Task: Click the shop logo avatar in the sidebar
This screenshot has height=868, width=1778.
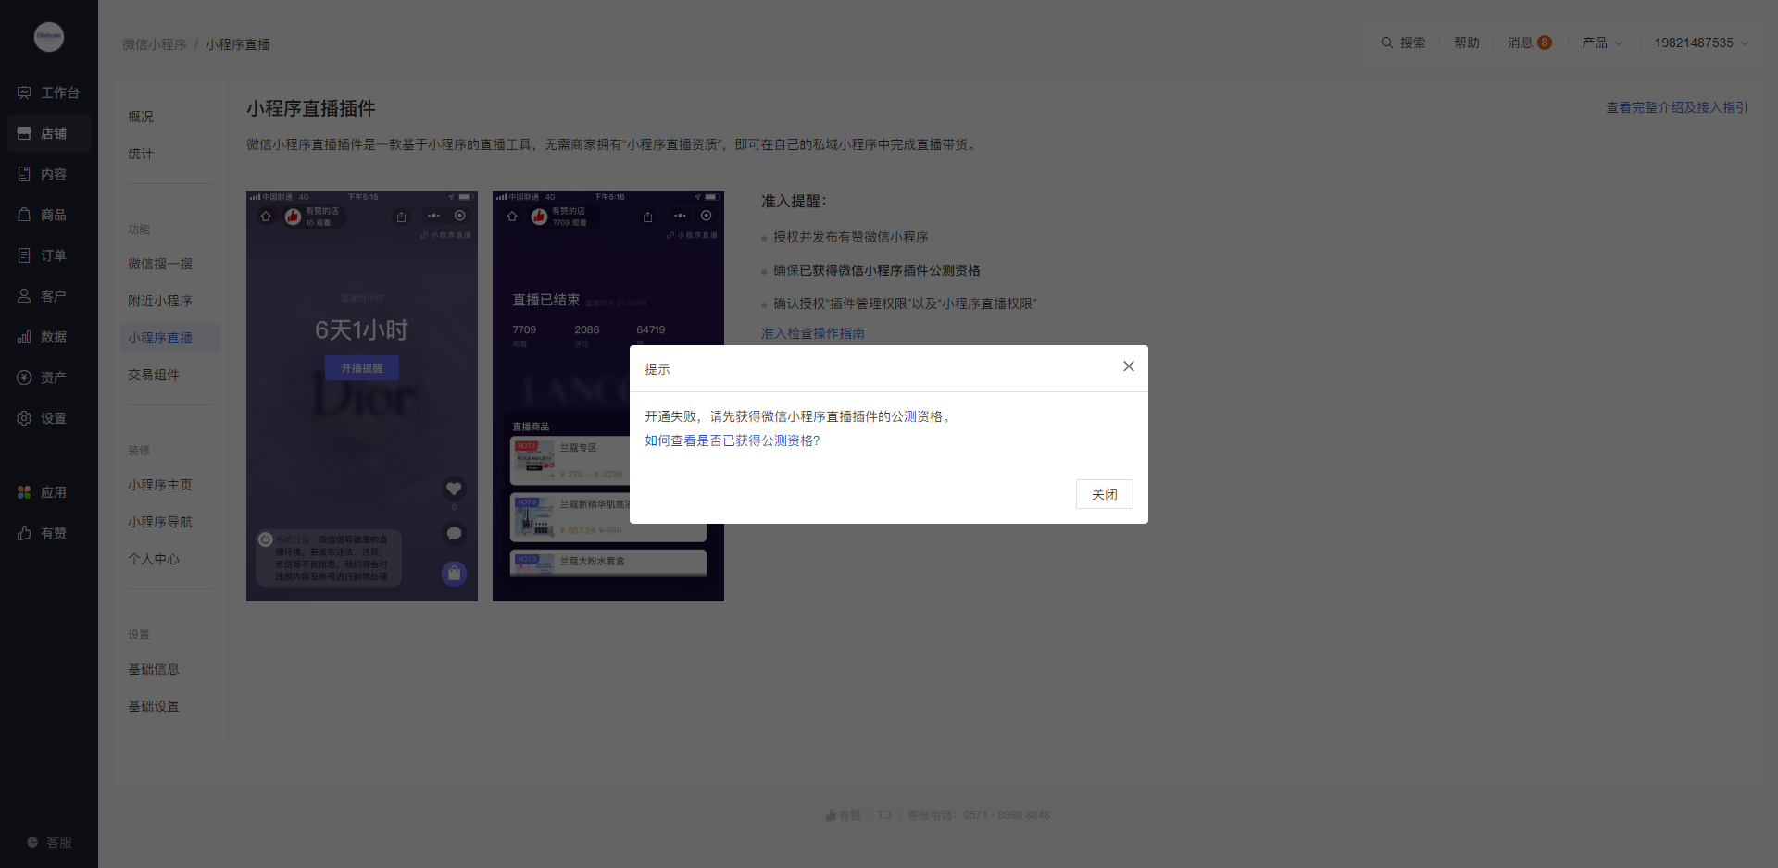Action: 49,37
